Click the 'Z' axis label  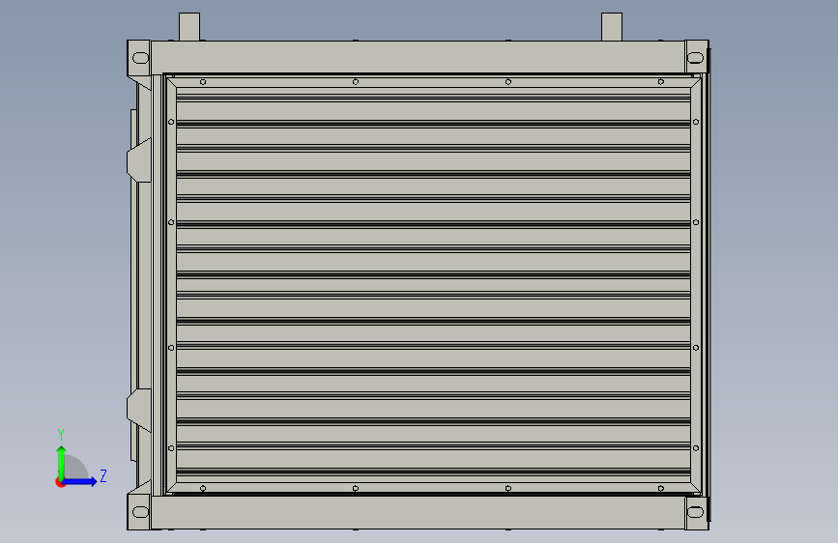pyautogui.click(x=103, y=475)
